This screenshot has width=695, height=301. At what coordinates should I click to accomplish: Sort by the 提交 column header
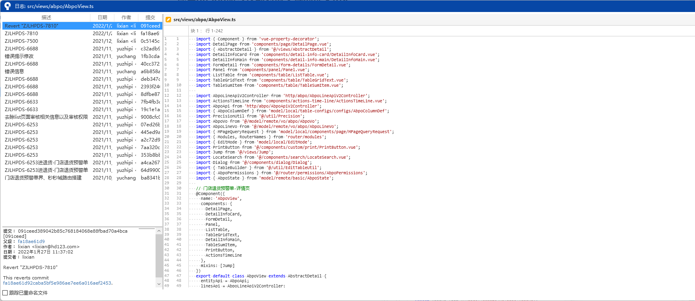pyautogui.click(x=150, y=18)
